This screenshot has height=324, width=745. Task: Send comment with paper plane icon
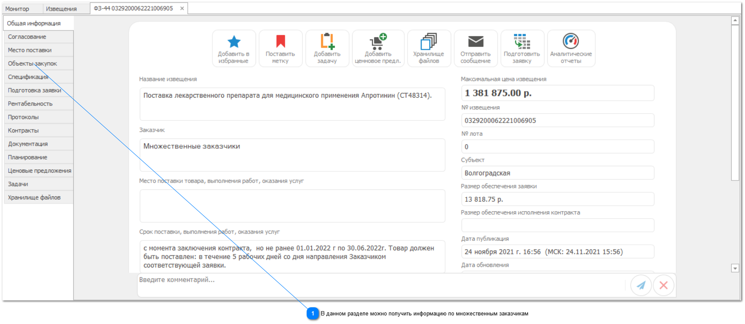641,285
